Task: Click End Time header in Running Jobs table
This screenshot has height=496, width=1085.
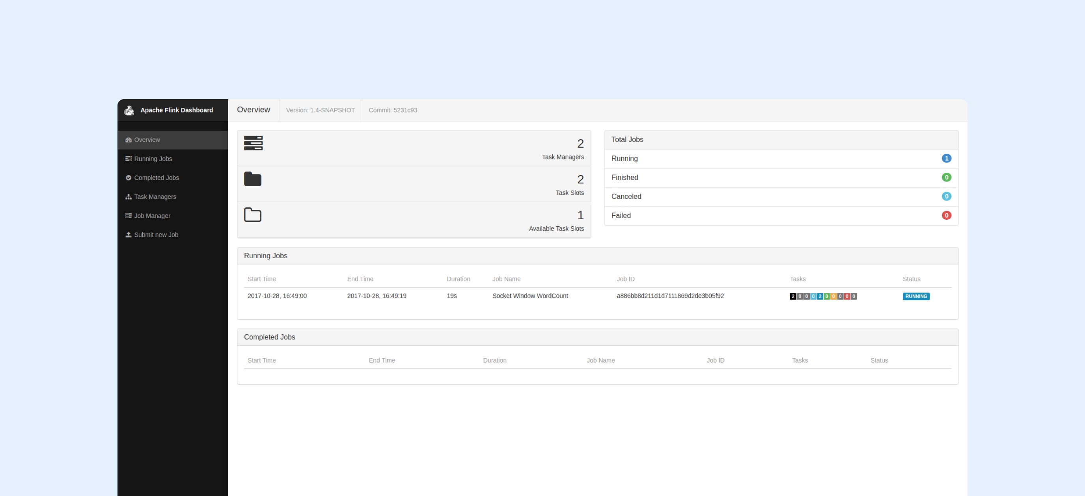Action: [360, 279]
